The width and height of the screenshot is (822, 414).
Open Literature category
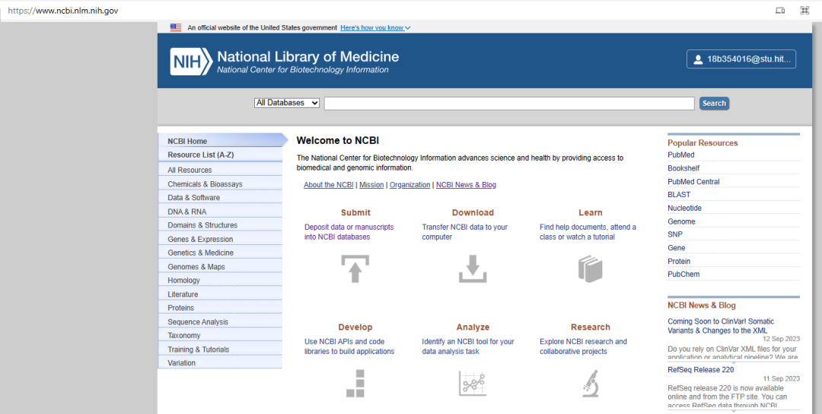(x=220, y=295)
